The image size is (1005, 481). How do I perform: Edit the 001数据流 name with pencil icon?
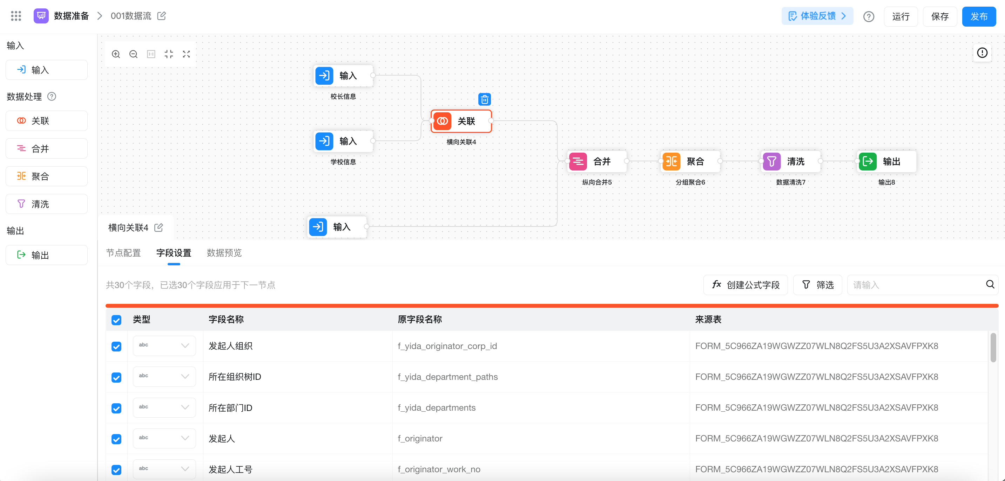pyautogui.click(x=162, y=16)
